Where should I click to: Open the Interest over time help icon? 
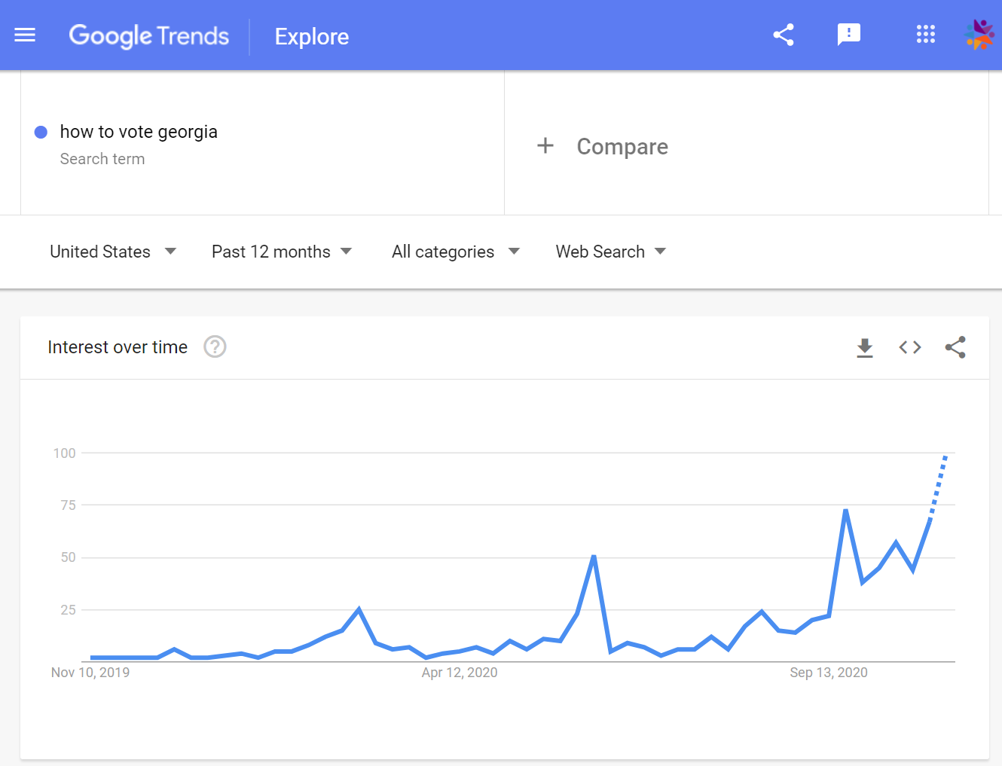pos(215,346)
